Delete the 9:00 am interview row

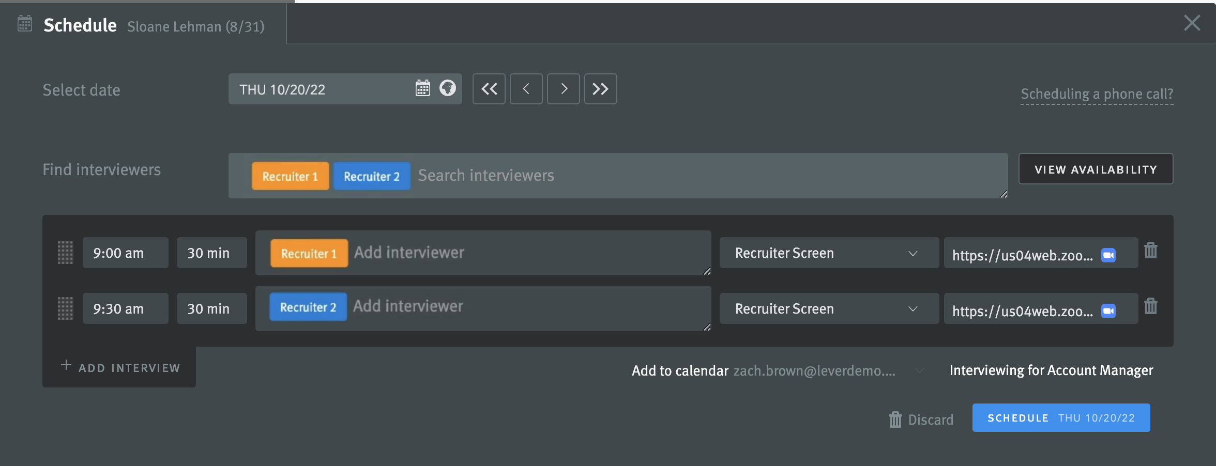[1150, 251]
